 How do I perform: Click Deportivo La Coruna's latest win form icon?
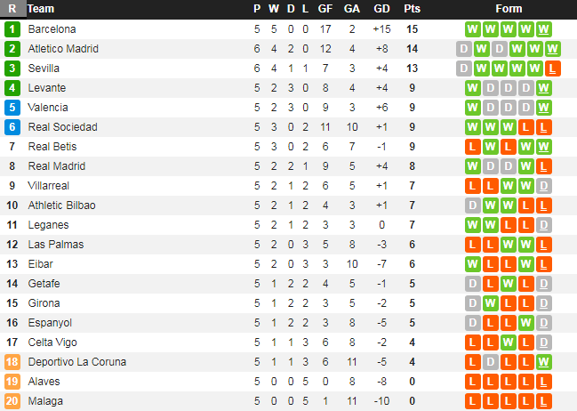(x=544, y=362)
